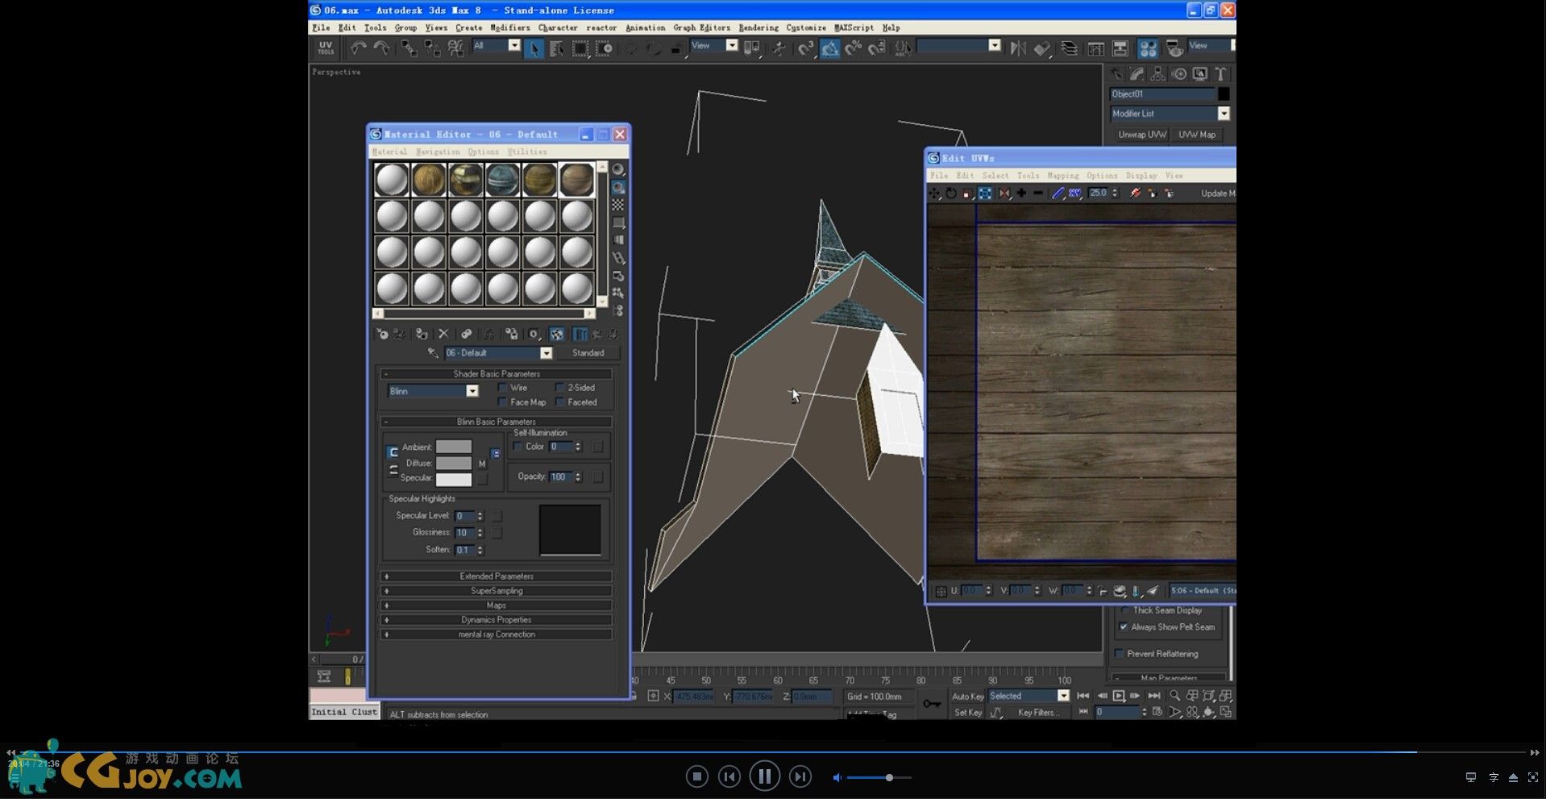This screenshot has height=799, width=1546.
Task: Toggle the 3D Snaps tool
Action: tap(807, 48)
